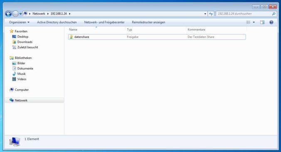This screenshot has width=281, height=152.
Task: Click the large computer icon in details pane
Action: point(15,142)
